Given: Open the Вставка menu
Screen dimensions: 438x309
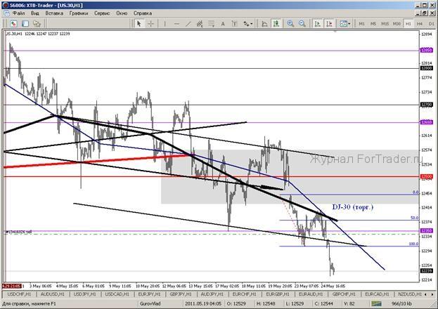Looking at the screenshot, I should [x=54, y=13].
